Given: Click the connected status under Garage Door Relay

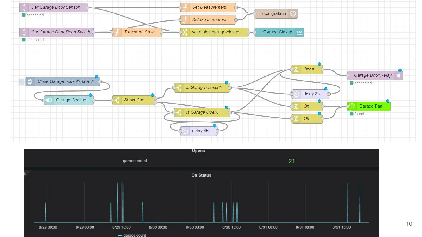Looking at the screenshot, I should [361, 83].
